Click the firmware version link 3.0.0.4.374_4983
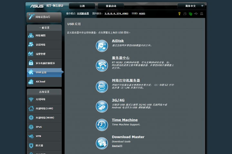The width and height of the screenshot is (232, 154). coord(116,14)
